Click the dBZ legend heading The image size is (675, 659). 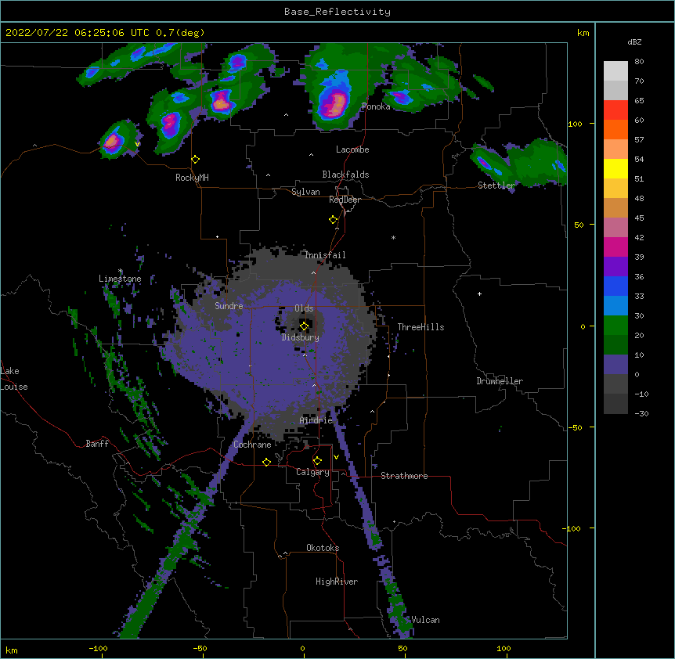(634, 41)
